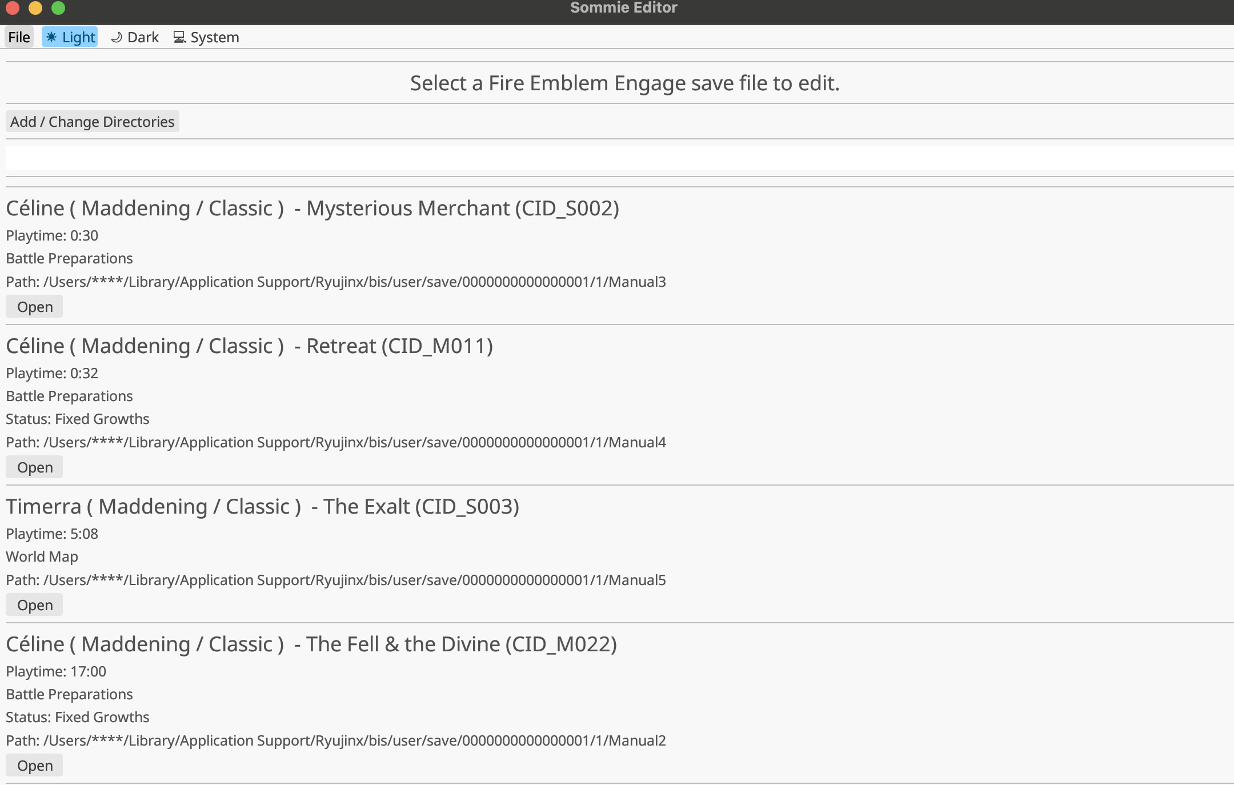1234x785 pixels.
Task: Click the Manual4 save path text
Action: click(x=336, y=442)
